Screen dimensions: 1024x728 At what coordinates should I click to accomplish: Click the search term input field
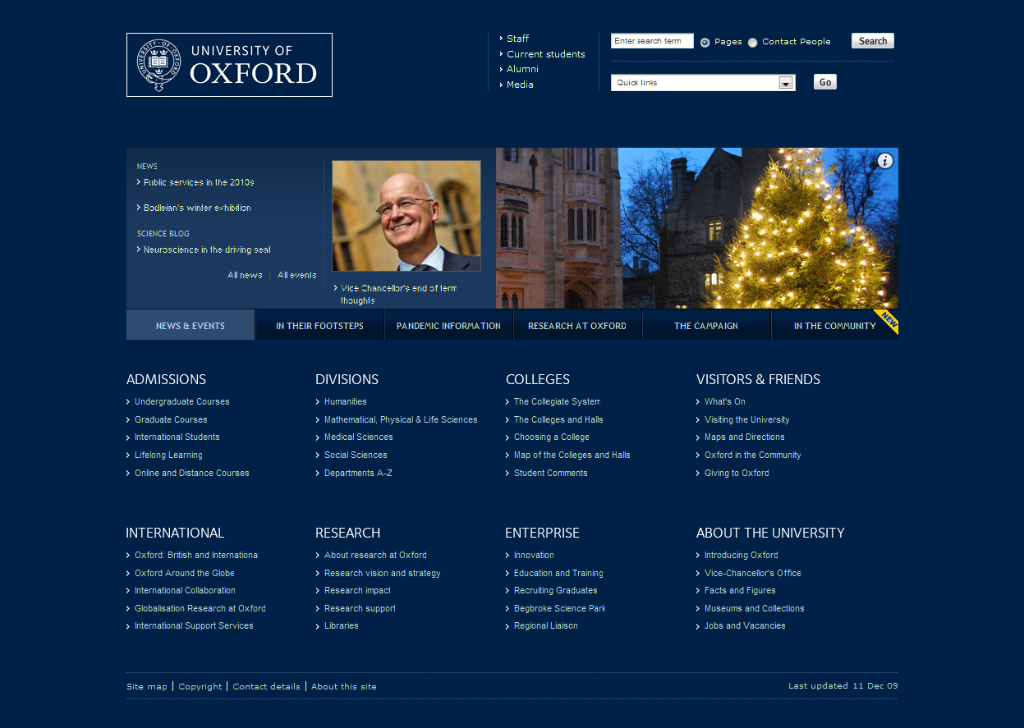click(652, 41)
